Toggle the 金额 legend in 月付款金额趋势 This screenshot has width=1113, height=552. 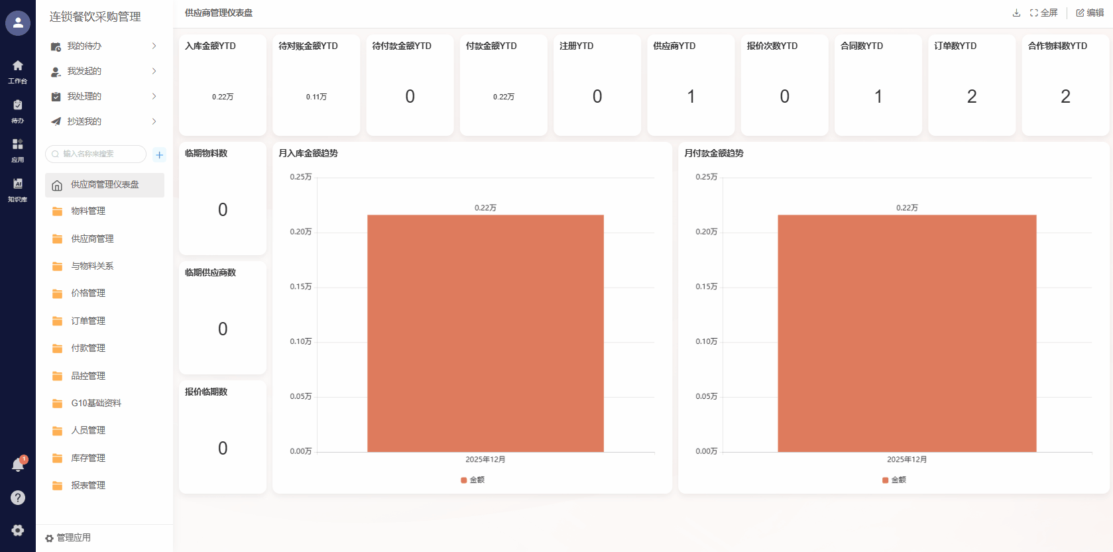pos(894,480)
